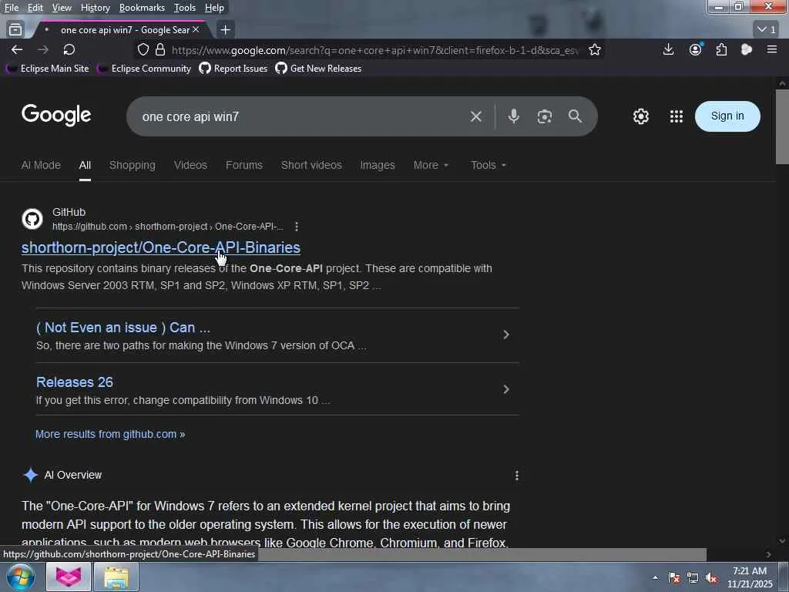Screen dimensions: 789x592
Task: Submit search with the magnifier icon
Action: click(575, 116)
